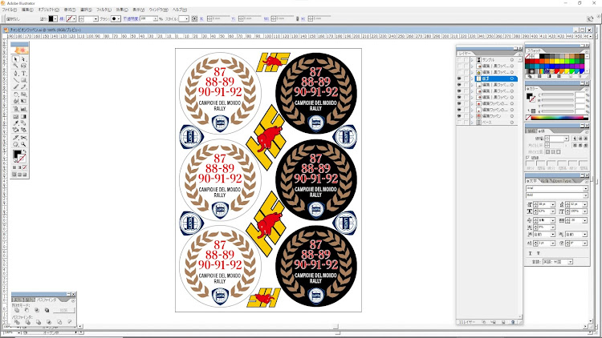Screen dimensions: 602x338
Task: Switch to the OpenType tab
Action: [561, 180]
